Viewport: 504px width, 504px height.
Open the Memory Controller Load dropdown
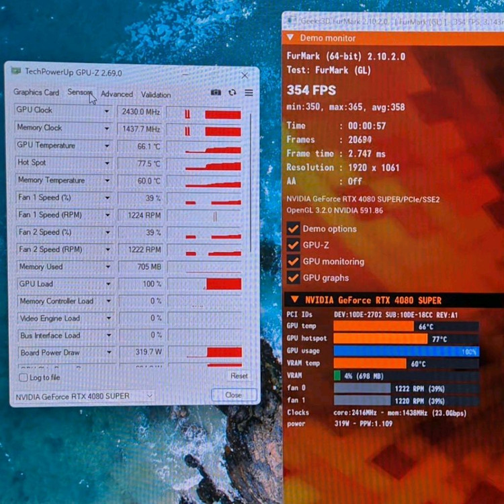pyautogui.click(x=109, y=301)
